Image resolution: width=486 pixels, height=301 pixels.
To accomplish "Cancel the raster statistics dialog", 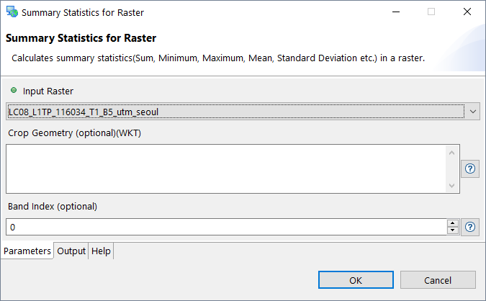I will [438, 280].
